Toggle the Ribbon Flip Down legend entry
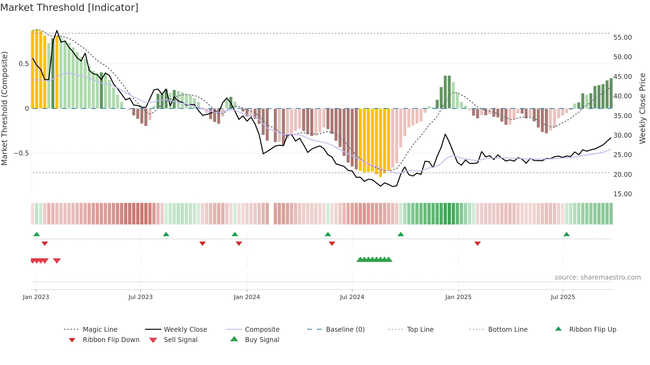Viewport: 650px width, 365px height. [104, 340]
